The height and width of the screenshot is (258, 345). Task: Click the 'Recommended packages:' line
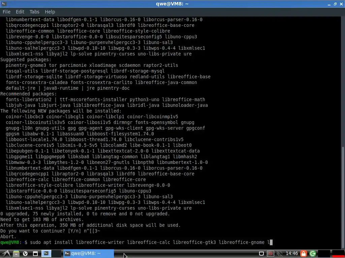pyautogui.click(x=28, y=94)
